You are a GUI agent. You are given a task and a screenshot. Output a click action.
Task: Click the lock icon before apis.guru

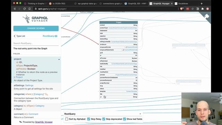36,9
